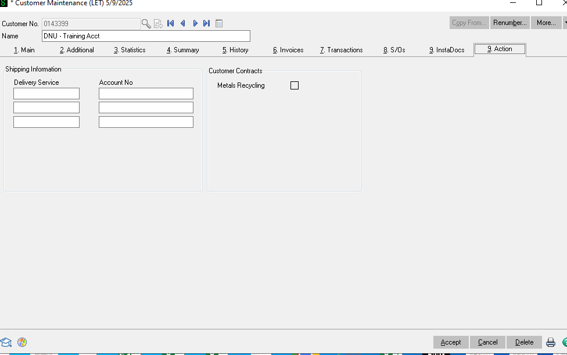Click the first Delivery Service field
This screenshot has width=567, height=355.
pyautogui.click(x=46, y=94)
